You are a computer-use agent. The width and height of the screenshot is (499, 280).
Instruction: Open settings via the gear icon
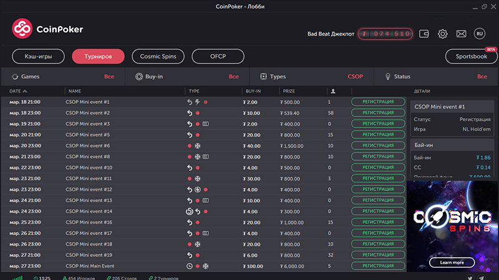443,34
